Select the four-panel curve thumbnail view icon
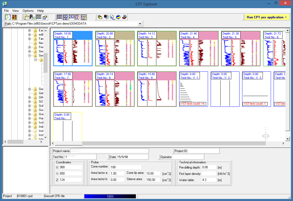293x201 pixels. tap(65, 17)
